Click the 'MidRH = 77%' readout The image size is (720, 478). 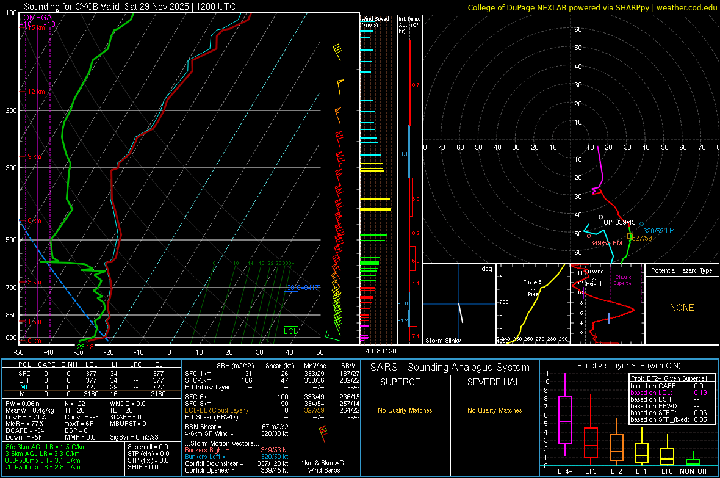point(25,424)
